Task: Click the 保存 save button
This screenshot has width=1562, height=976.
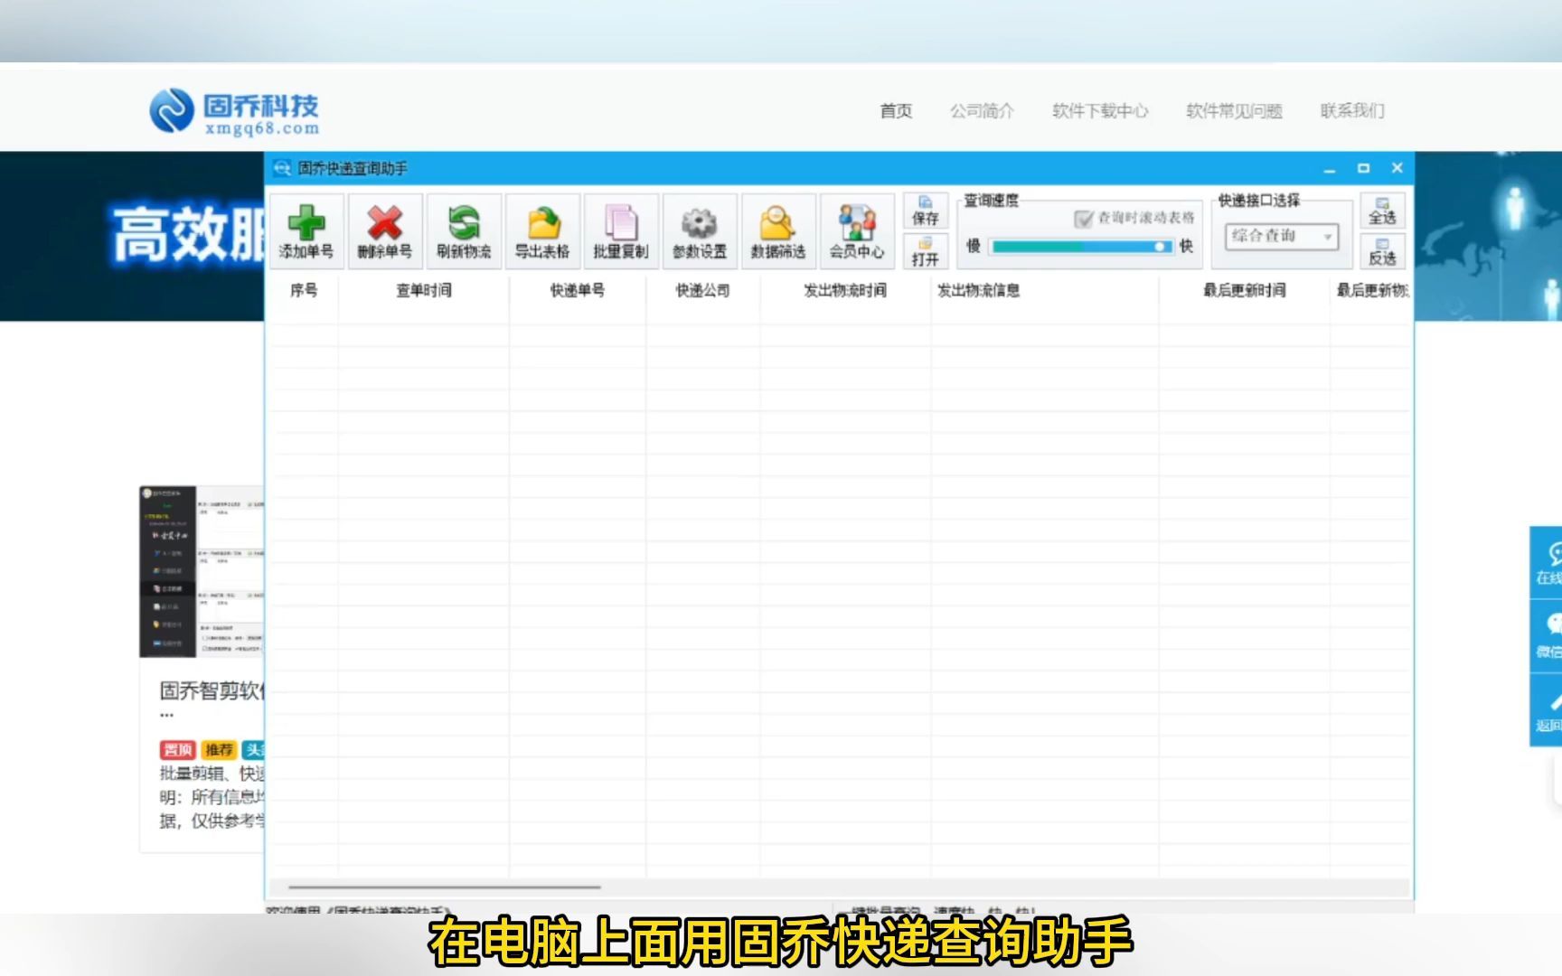Action: (926, 211)
